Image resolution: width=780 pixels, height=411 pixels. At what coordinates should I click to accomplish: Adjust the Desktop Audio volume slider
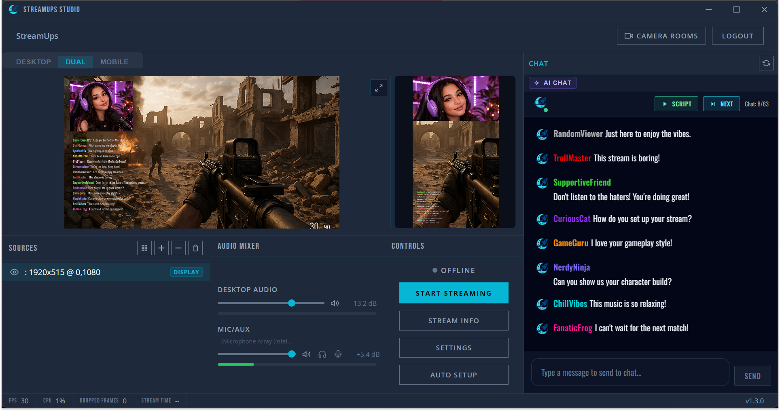tap(292, 303)
